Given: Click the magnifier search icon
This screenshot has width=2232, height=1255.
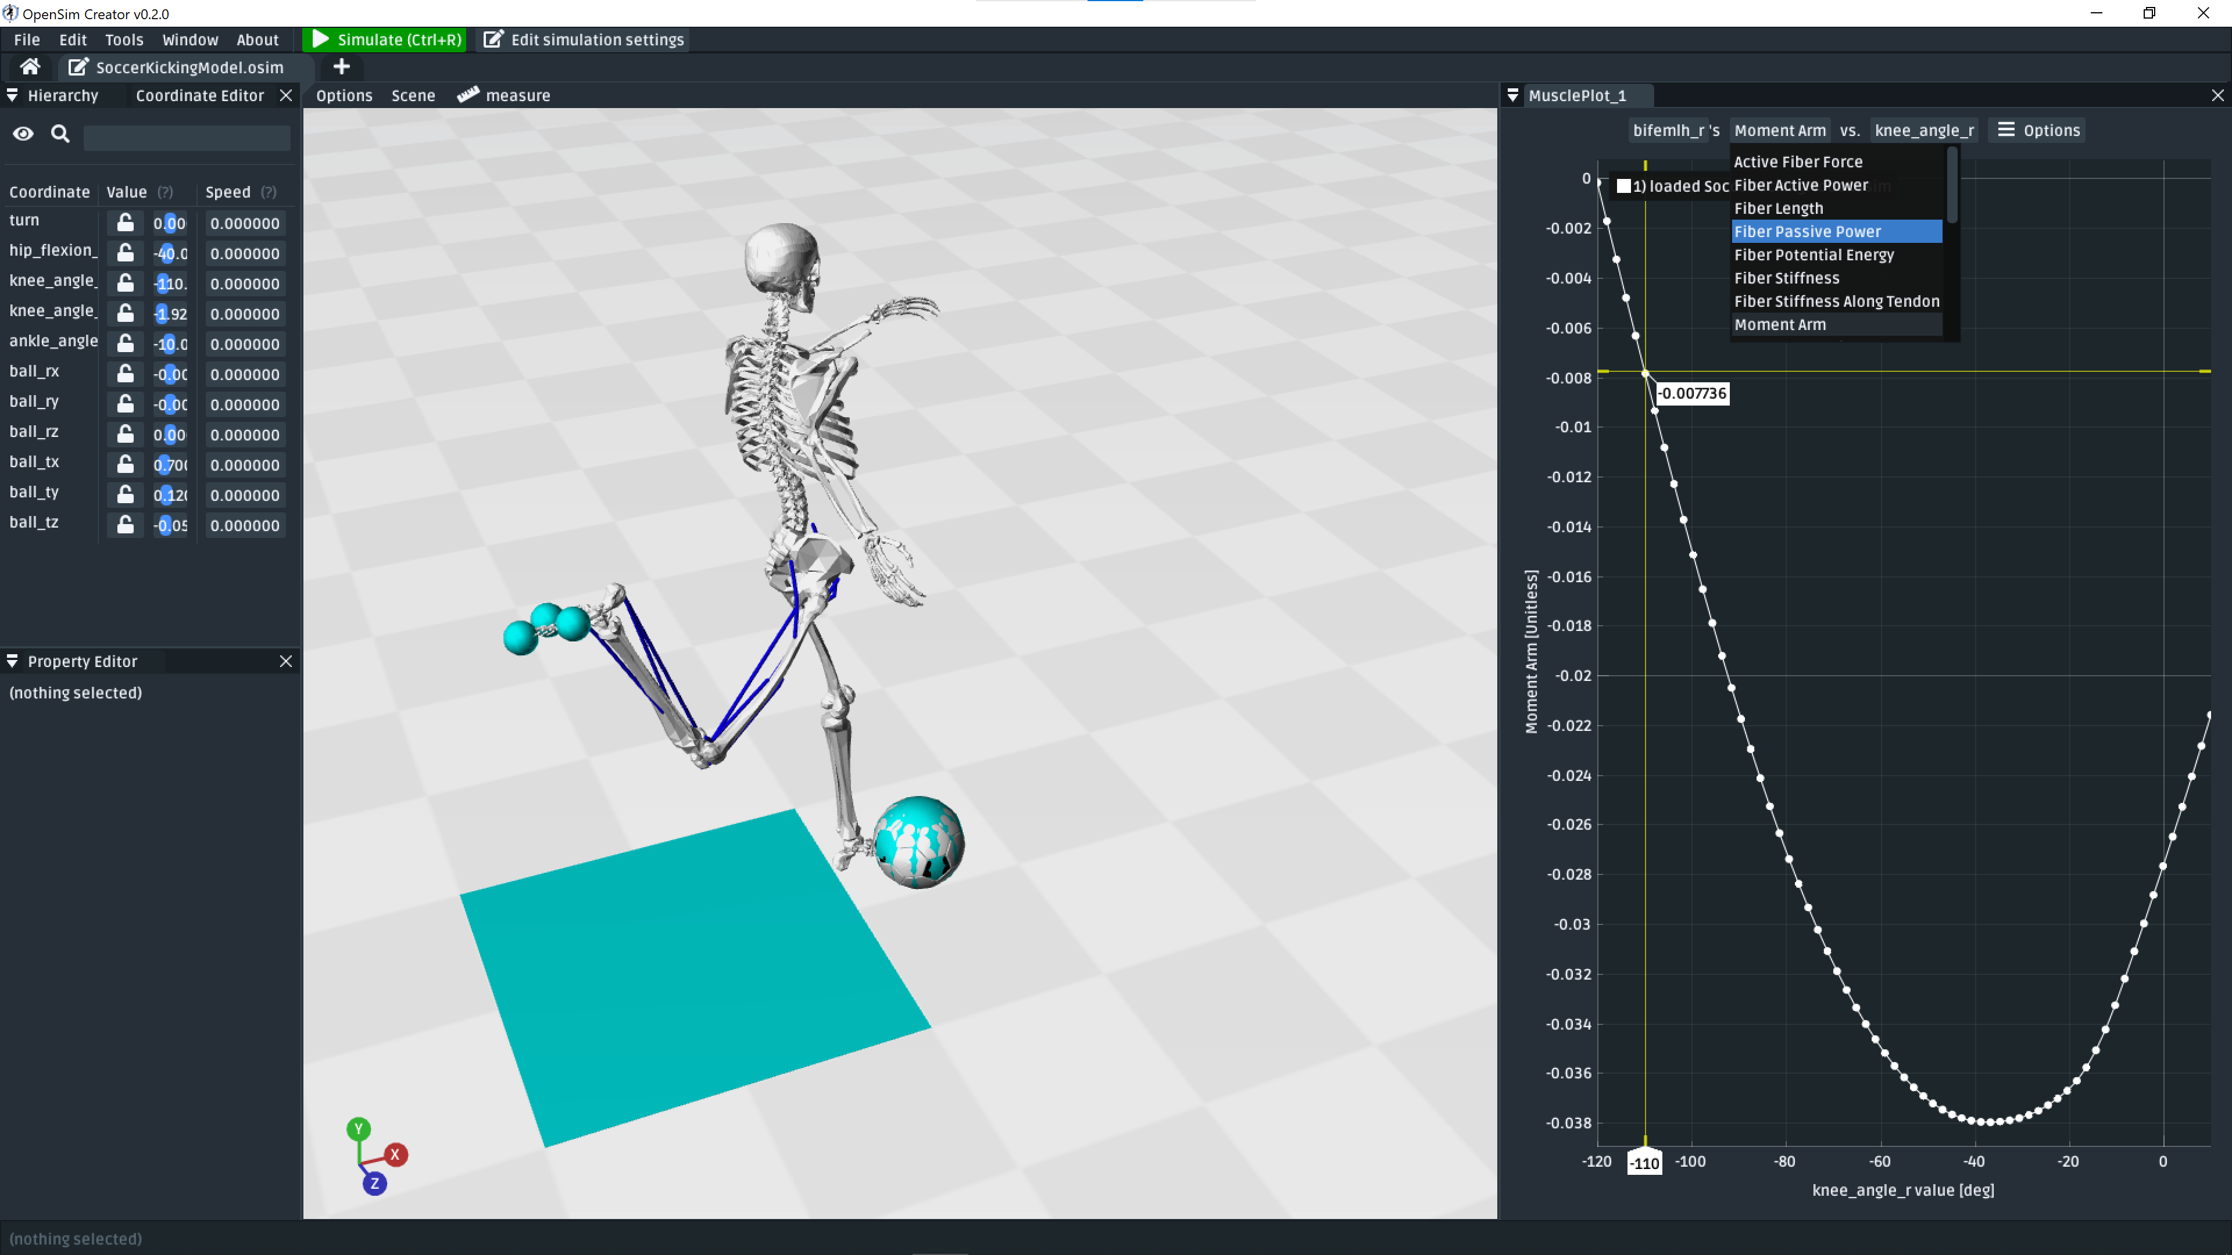Looking at the screenshot, I should [60, 134].
